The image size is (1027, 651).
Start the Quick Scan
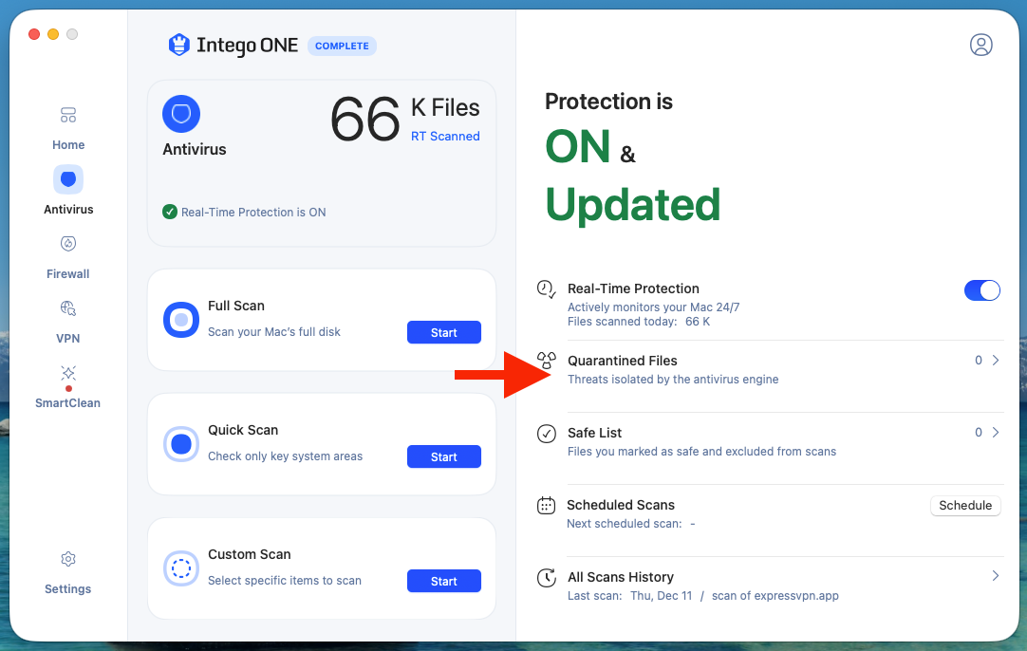[x=444, y=456]
